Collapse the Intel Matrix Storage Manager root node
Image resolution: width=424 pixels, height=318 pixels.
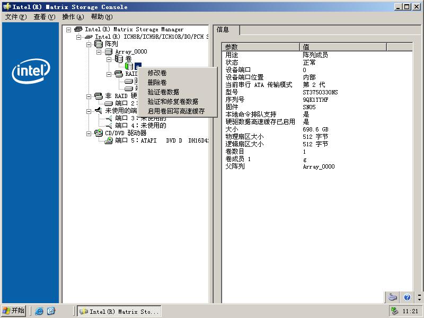(69, 30)
